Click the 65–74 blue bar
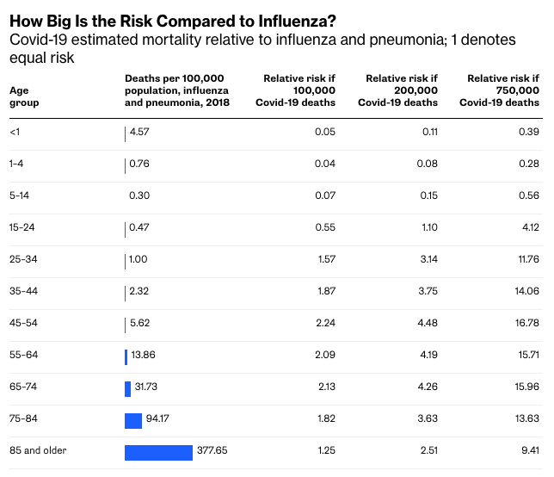The image size is (554, 477). tap(128, 388)
